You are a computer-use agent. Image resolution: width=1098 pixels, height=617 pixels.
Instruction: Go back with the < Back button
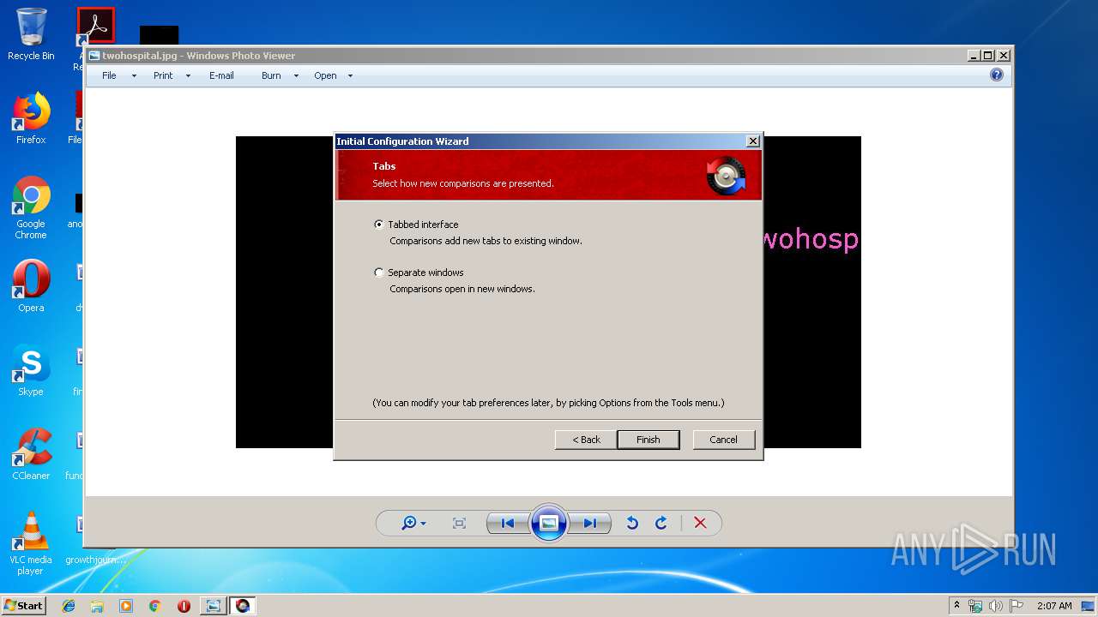[587, 440]
